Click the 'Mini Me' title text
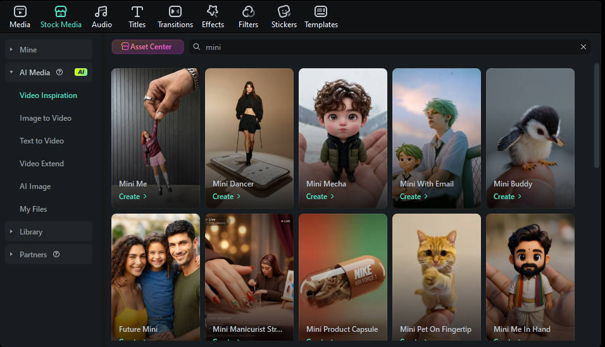Viewport: 605px width, 347px height. tap(133, 184)
